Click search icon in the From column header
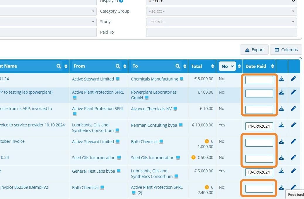304x199 pixels. point(118,66)
